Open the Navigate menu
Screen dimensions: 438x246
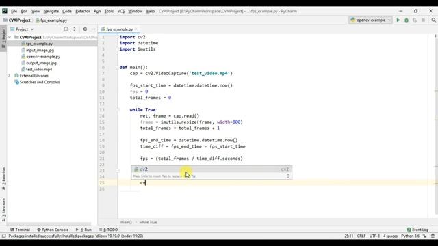click(x=51, y=11)
